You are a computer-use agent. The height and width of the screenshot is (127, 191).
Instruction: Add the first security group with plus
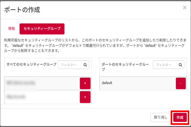pos(85,83)
